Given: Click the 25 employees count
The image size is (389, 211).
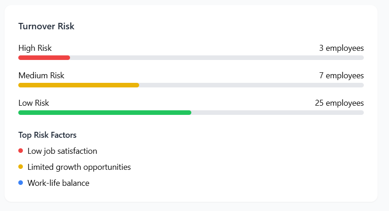Looking at the screenshot, I should [x=339, y=103].
